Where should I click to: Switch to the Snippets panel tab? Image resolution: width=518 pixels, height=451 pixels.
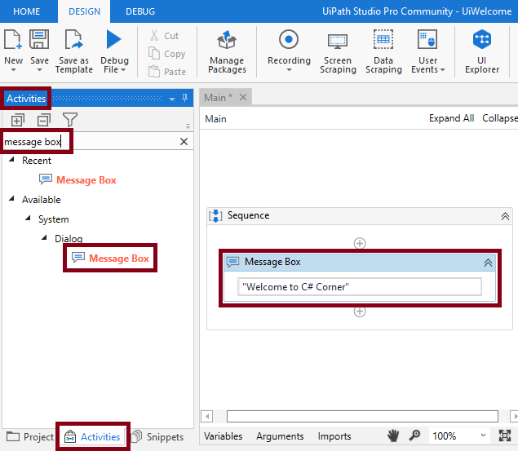point(157,437)
